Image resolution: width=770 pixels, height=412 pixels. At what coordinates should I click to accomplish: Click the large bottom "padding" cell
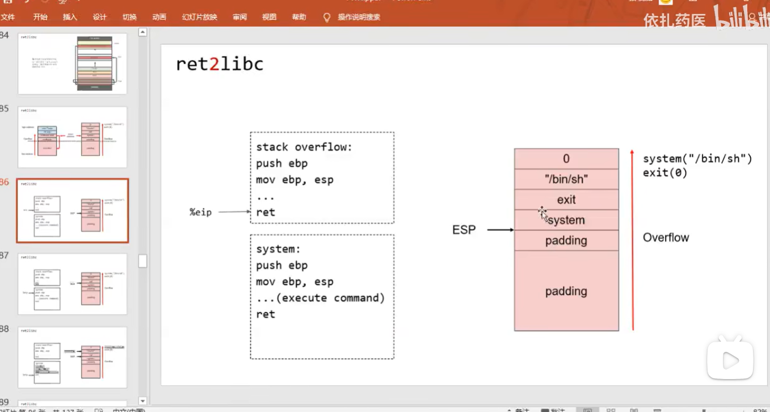566,291
